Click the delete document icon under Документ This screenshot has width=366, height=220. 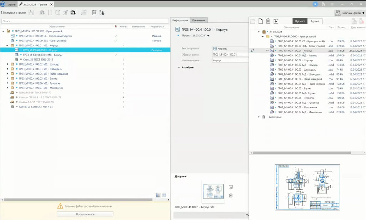[x=230, y=195]
